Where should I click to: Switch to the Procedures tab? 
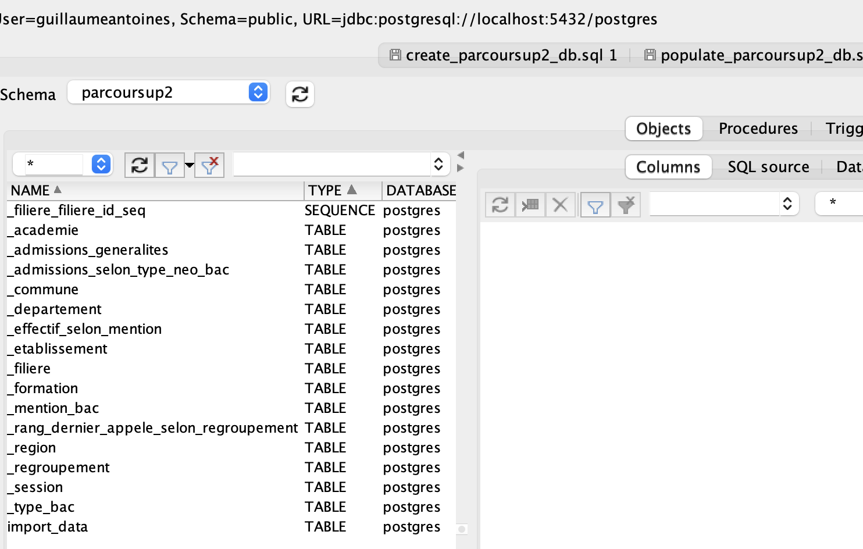pos(758,129)
